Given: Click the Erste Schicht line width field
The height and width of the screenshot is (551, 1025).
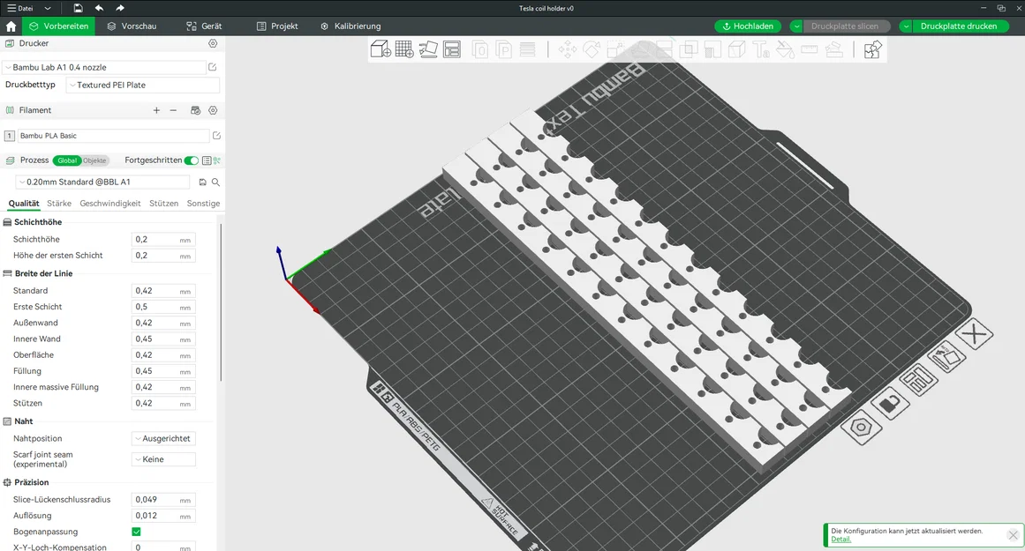Looking at the screenshot, I should pos(163,307).
